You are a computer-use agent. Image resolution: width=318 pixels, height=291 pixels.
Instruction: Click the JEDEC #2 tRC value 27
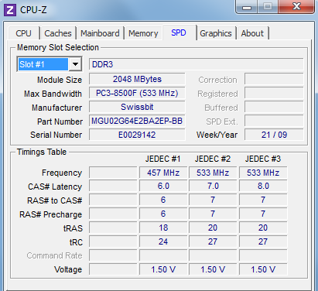[213, 241]
